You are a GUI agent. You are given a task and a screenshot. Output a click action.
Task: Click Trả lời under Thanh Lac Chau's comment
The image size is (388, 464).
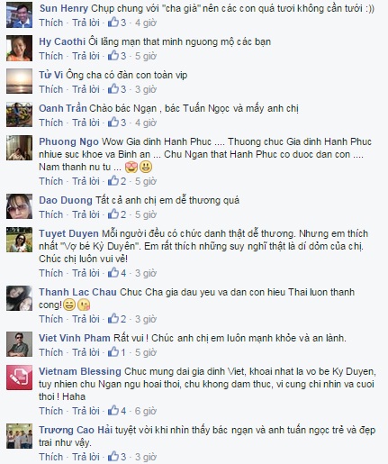(86, 319)
